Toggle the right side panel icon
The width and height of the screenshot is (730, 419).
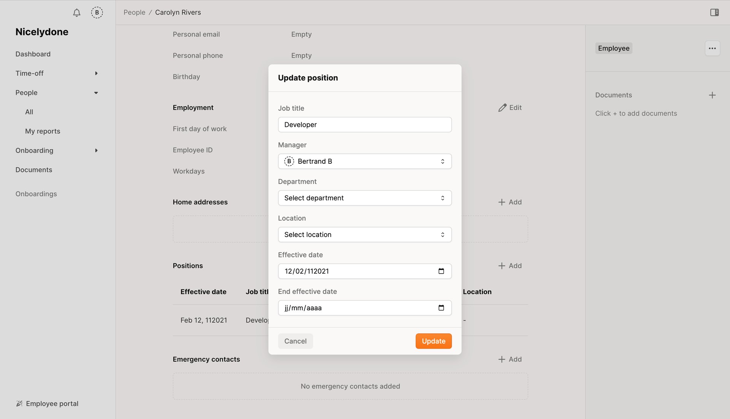(714, 13)
